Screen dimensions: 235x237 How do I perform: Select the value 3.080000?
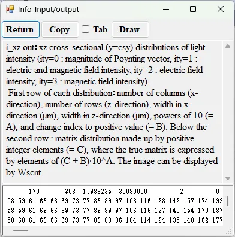click(x=133, y=192)
